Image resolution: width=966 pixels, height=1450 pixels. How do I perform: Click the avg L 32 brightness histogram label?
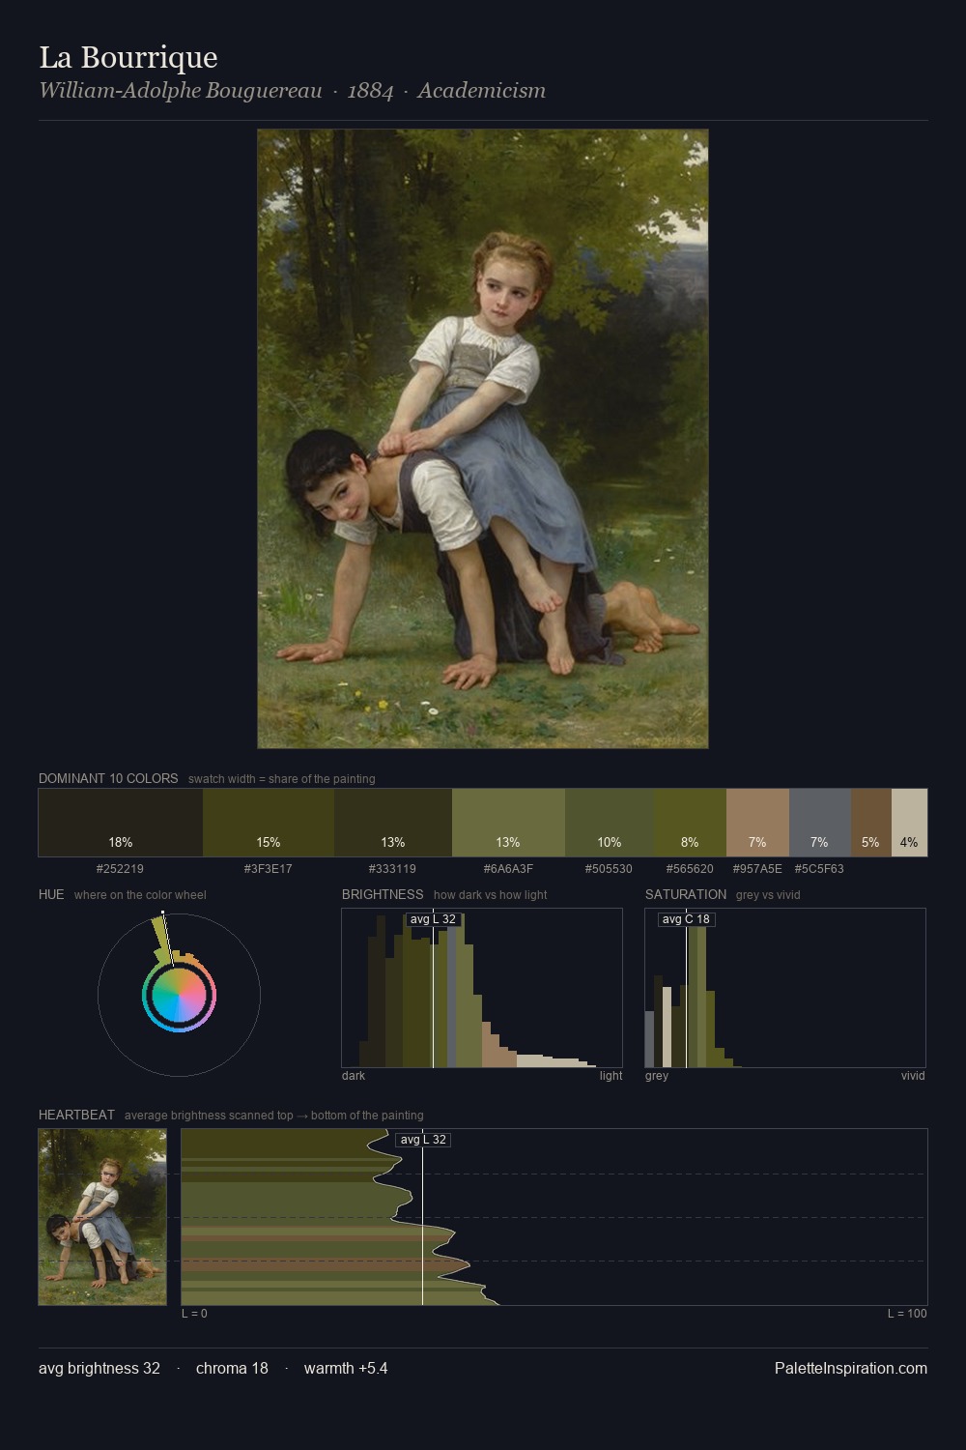tap(433, 919)
